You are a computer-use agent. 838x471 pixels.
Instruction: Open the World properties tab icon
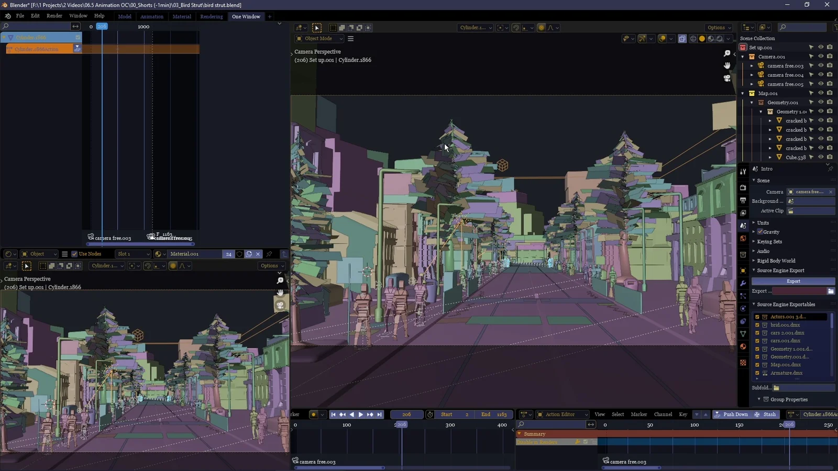[743, 239]
